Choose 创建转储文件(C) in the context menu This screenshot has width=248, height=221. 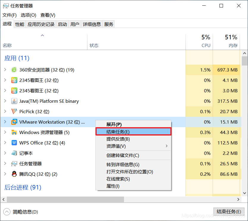click(x=133, y=155)
